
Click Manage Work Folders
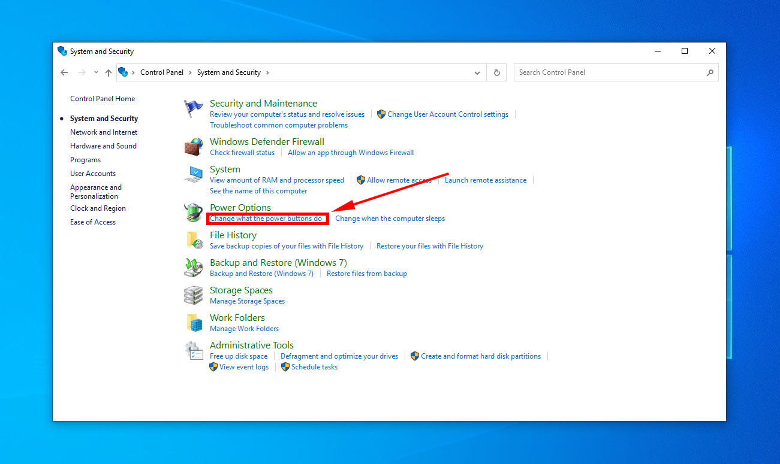click(244, 329)
